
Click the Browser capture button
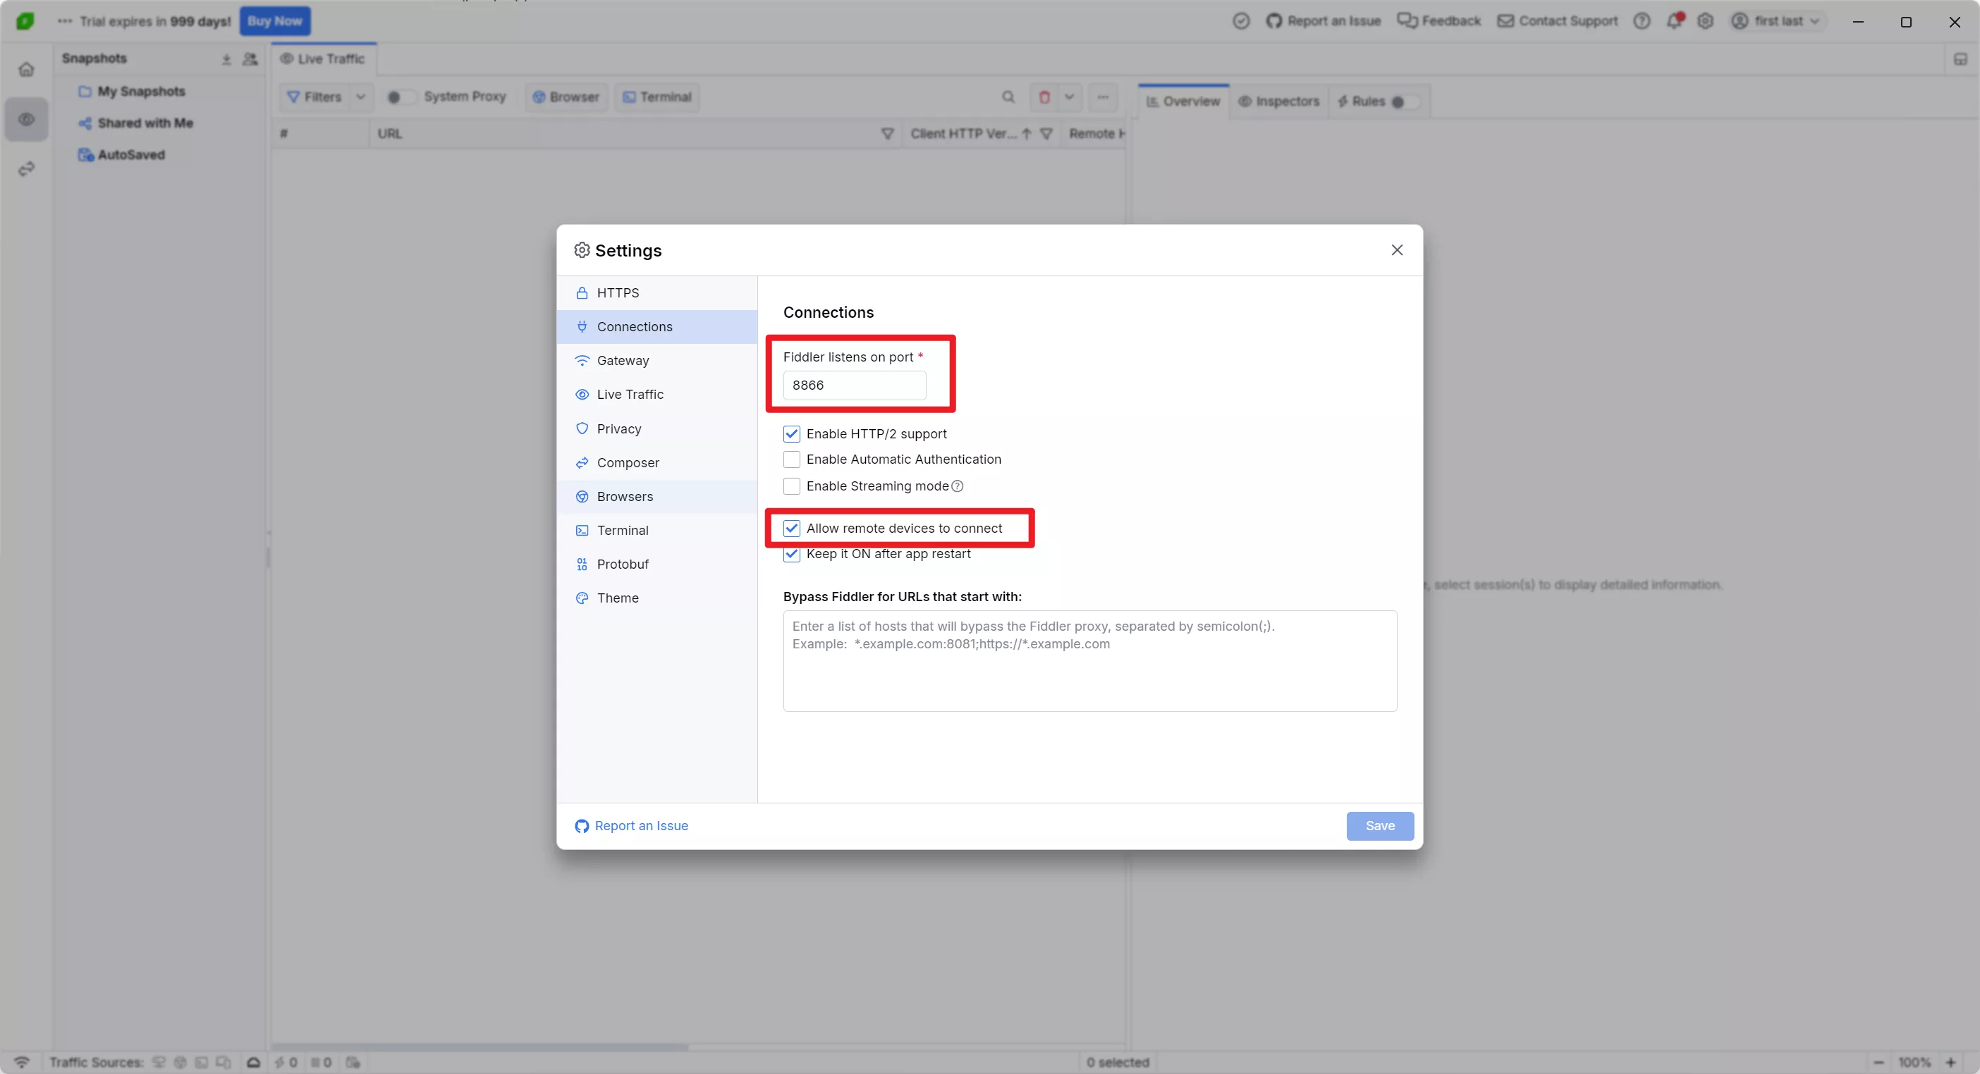pos(566,97)
